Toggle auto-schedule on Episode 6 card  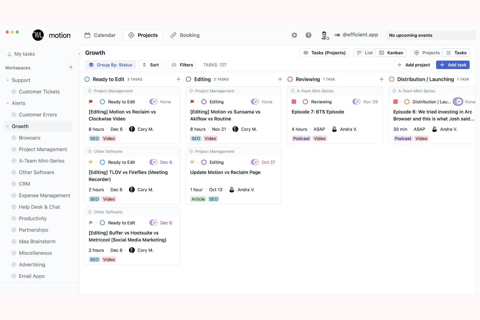(x=458, y=102)
